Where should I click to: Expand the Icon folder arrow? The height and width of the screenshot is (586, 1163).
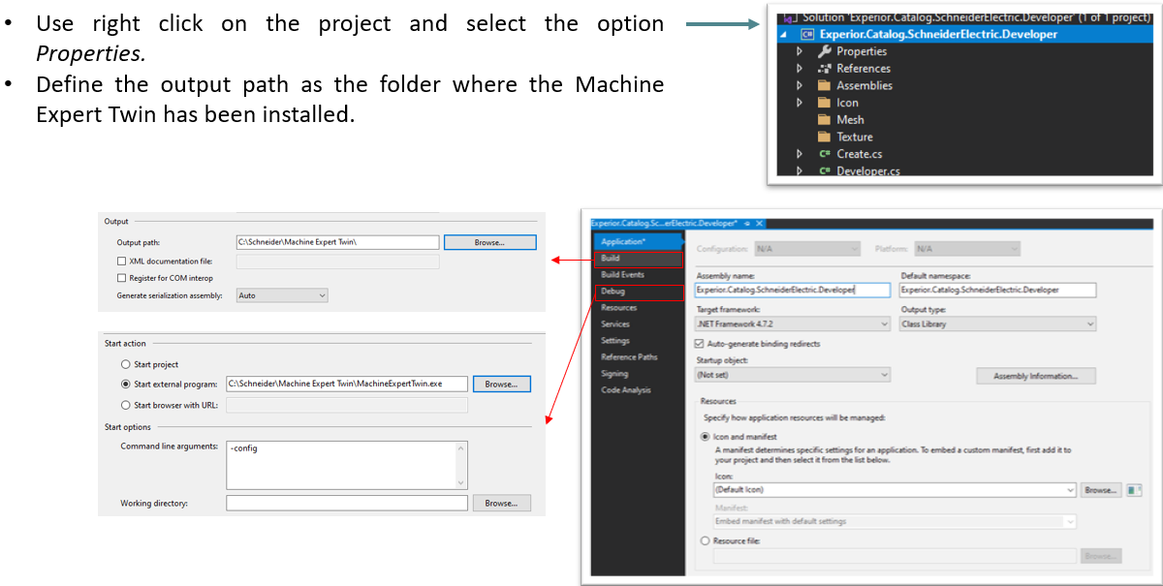(800, 103)
